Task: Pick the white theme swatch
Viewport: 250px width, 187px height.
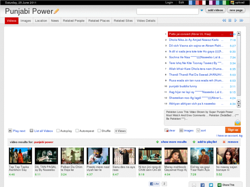Action: (x=204, y=2)
